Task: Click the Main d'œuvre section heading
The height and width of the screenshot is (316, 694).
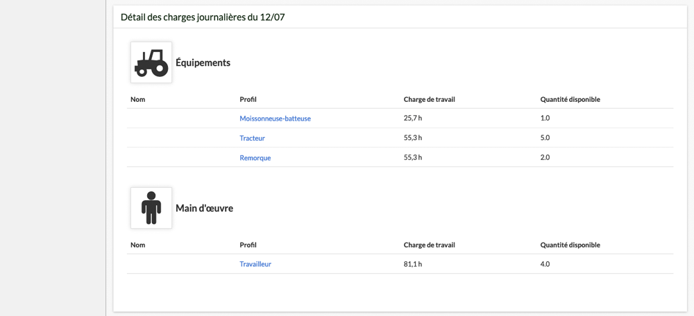Action: [205, 208]
